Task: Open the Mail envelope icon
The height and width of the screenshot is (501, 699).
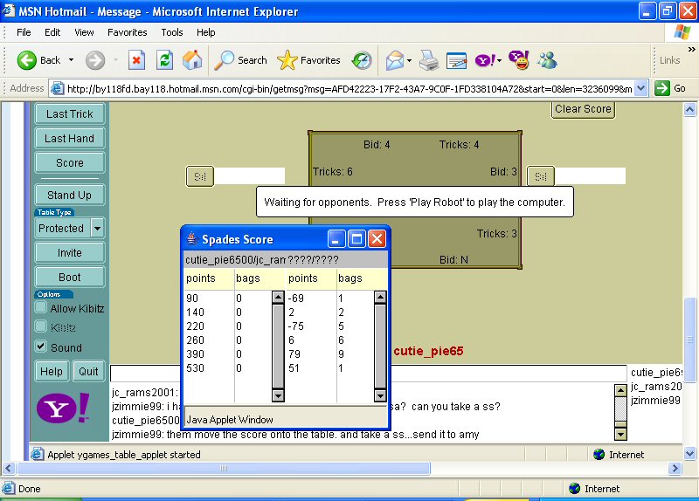Action: 395,60
